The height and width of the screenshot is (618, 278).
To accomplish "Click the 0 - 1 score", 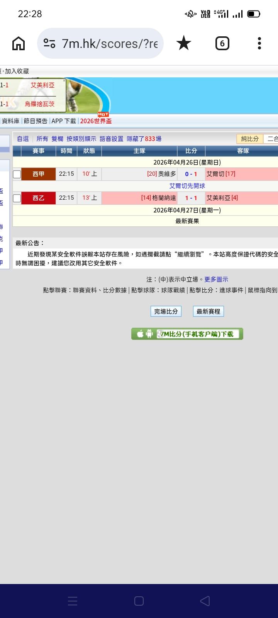I will click(191, 174).
